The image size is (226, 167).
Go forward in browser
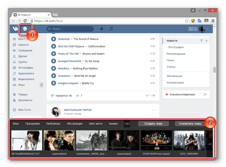pos(19,21)
